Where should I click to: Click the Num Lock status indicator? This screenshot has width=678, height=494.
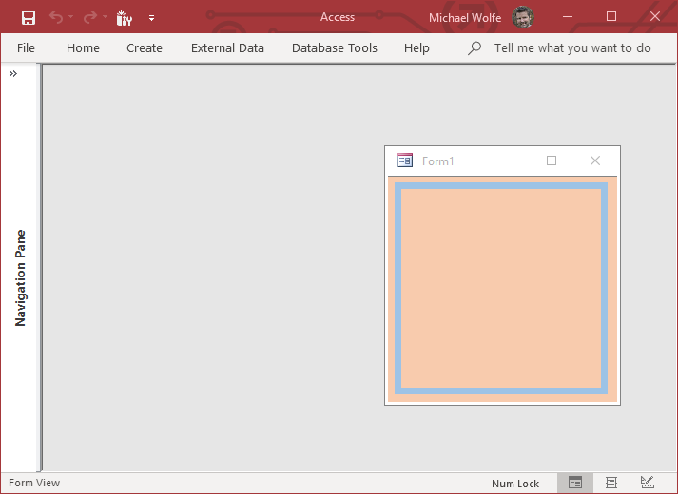click(x=515, y=484)
